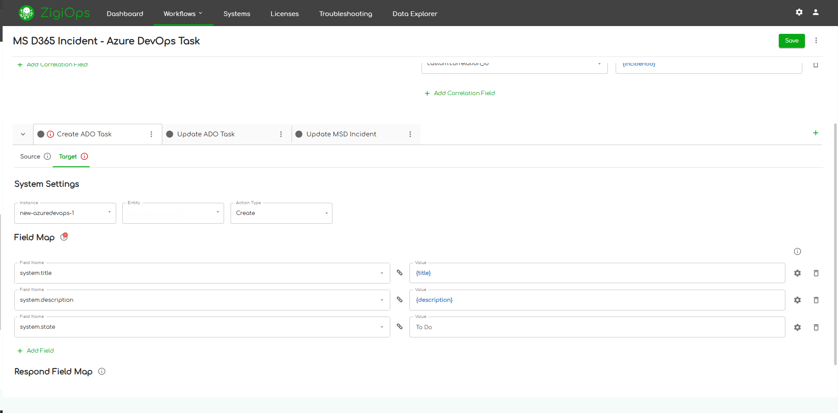Edit the {title} value field
This screenshot has width=838, height=413.
click(x=597, y=273)
